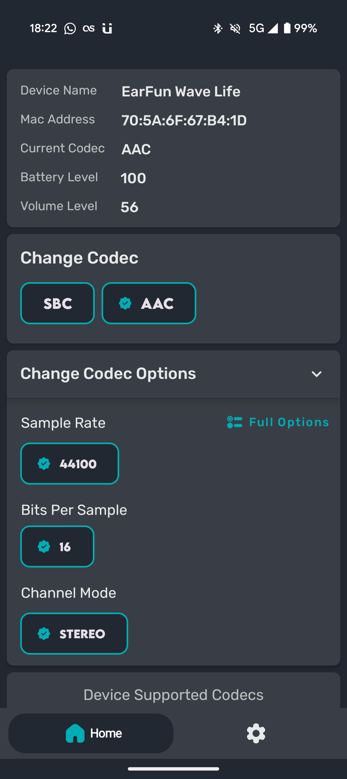The width and height of the screenshot is (347, 779).
Task: Tap the Bluetooth status bar icon
Action: (x=218, y=28)
